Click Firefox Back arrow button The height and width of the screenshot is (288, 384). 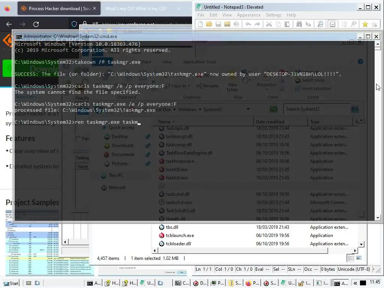[x=9, y=24]
